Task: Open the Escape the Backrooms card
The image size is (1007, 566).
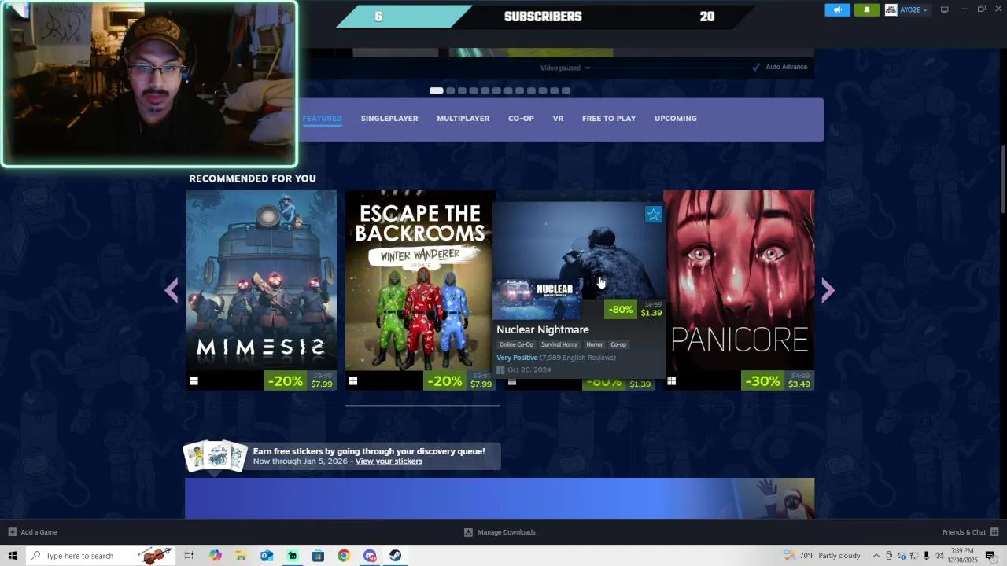Action: [x=420, y=290]
